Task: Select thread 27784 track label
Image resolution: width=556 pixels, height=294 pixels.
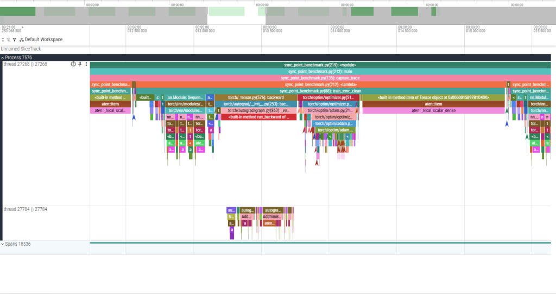Action: point(25,209)
